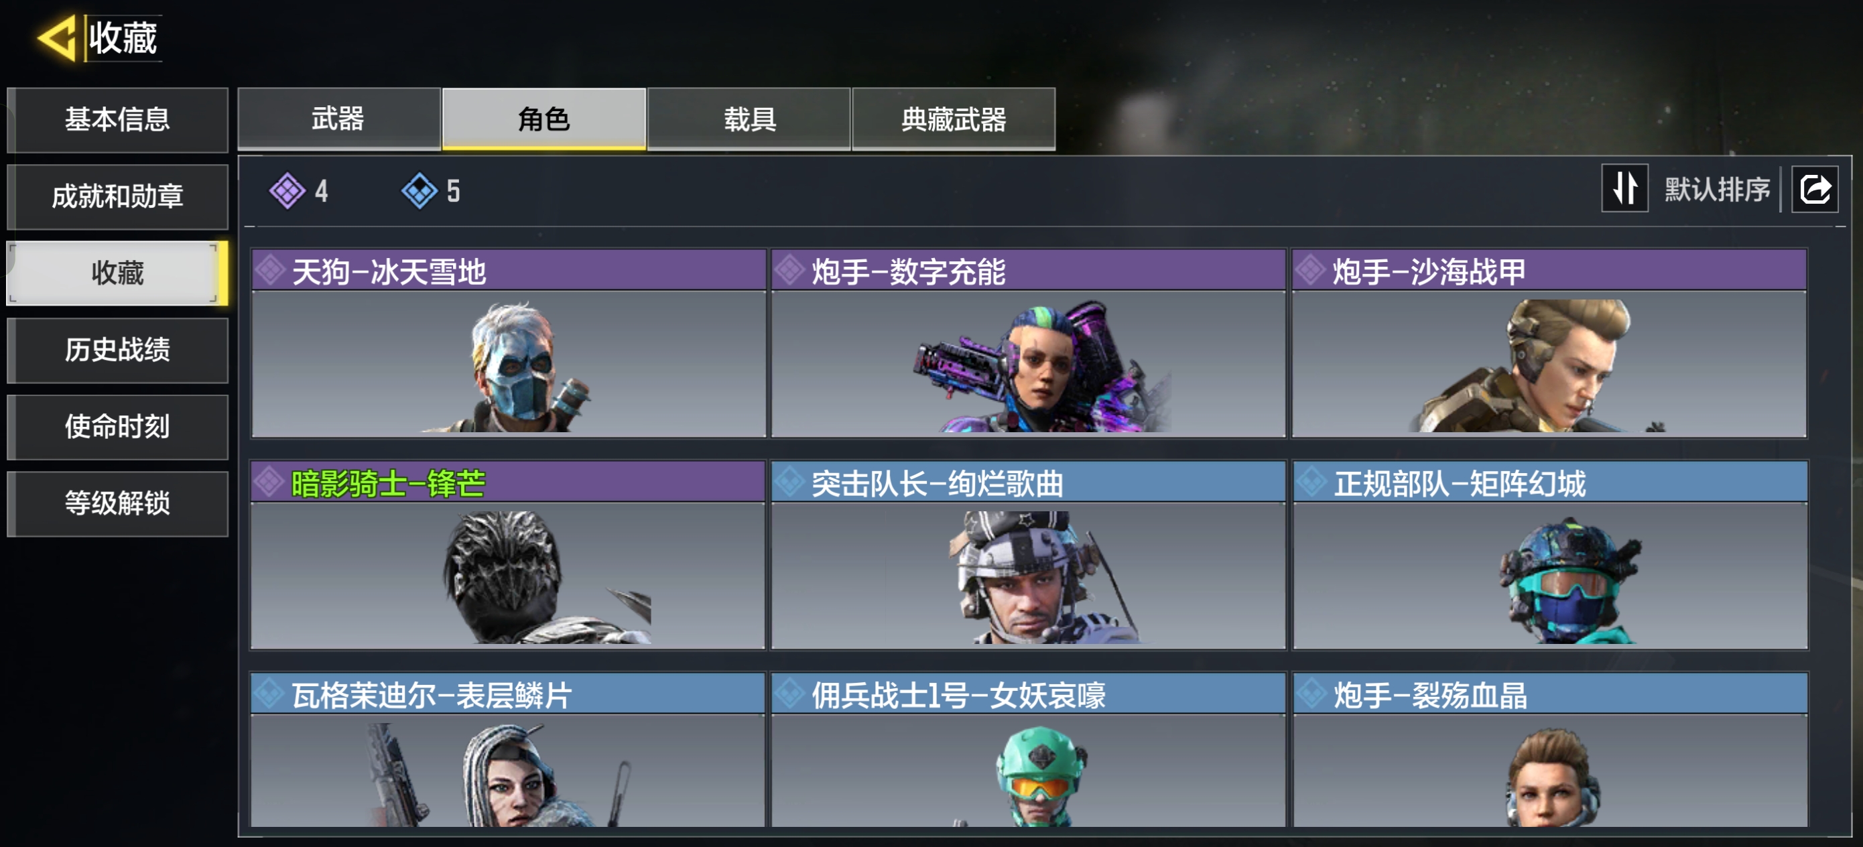Select the 角色 tab

(544, 119)
